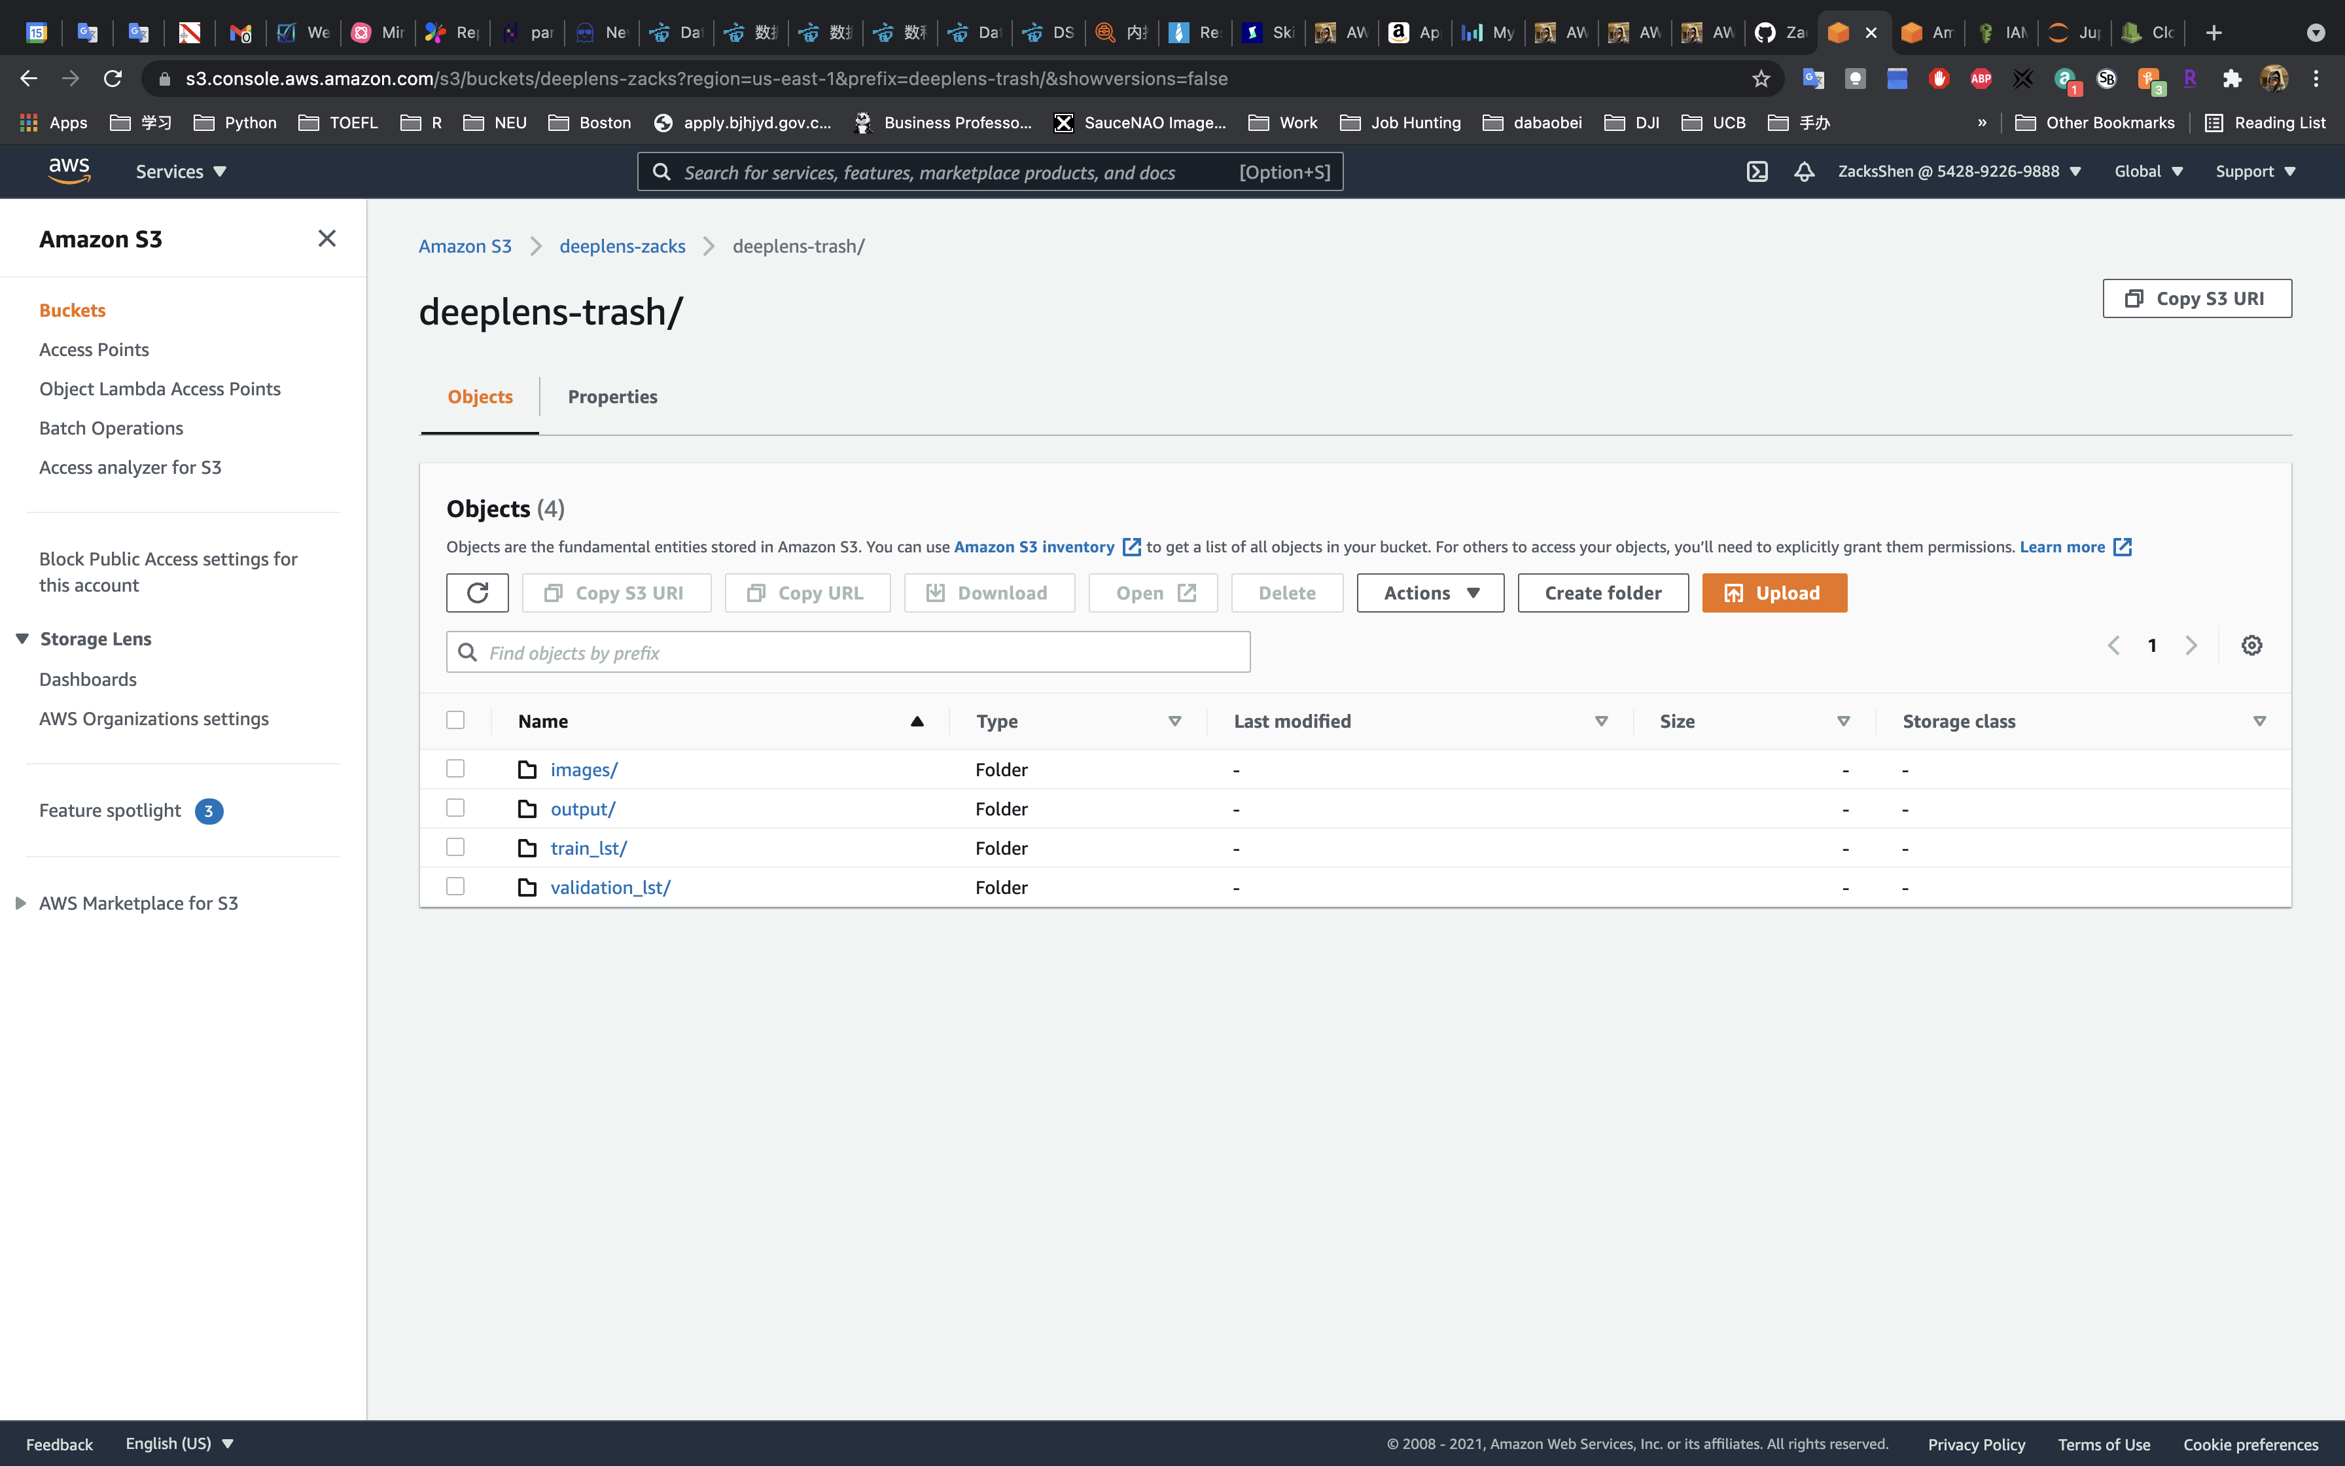Click the AWS logo home icon
The height and width of the screenshot is (1466, 2345).
coord(69,171)
